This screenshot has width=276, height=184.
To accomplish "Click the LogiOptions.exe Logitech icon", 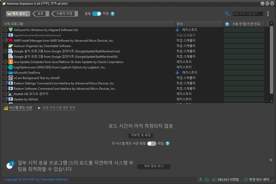I will [x=11, y=67].
